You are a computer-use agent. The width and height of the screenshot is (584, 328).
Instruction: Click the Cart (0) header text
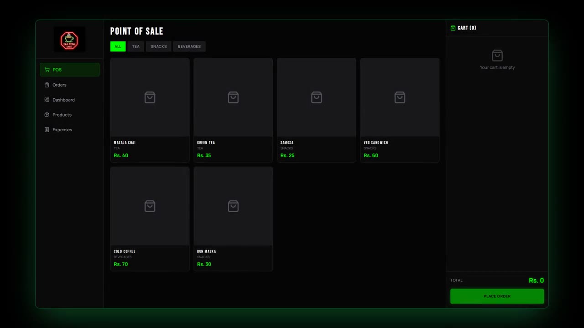[x=467, y=28]
